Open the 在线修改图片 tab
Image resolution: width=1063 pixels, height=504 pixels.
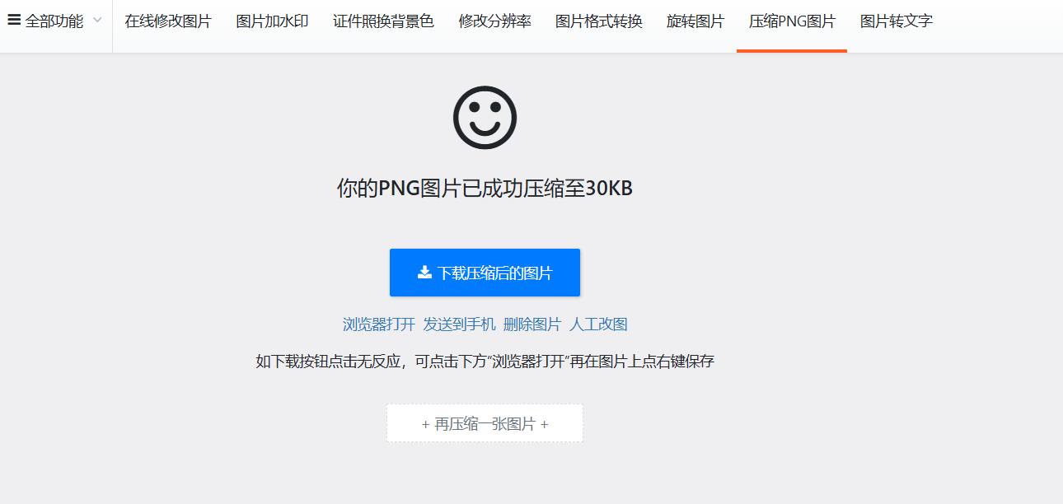pyautogui.click(x=168, y=21)
